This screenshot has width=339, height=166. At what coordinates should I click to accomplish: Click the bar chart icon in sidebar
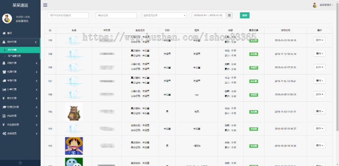pos(4,89)
